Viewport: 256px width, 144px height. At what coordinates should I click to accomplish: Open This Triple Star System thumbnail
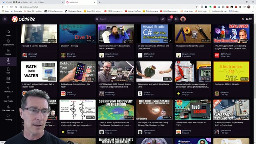coord(154,110)
